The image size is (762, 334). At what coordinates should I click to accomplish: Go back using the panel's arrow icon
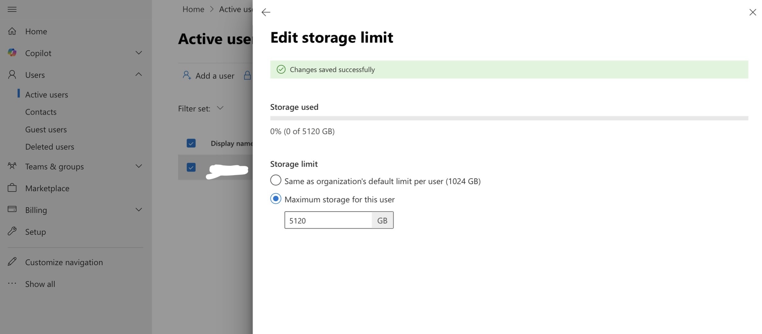point(266,12)
